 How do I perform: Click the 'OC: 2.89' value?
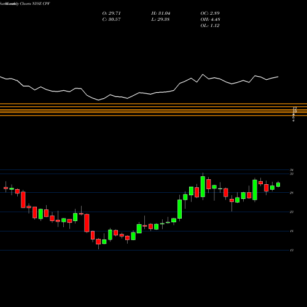(x=210, y=14)
